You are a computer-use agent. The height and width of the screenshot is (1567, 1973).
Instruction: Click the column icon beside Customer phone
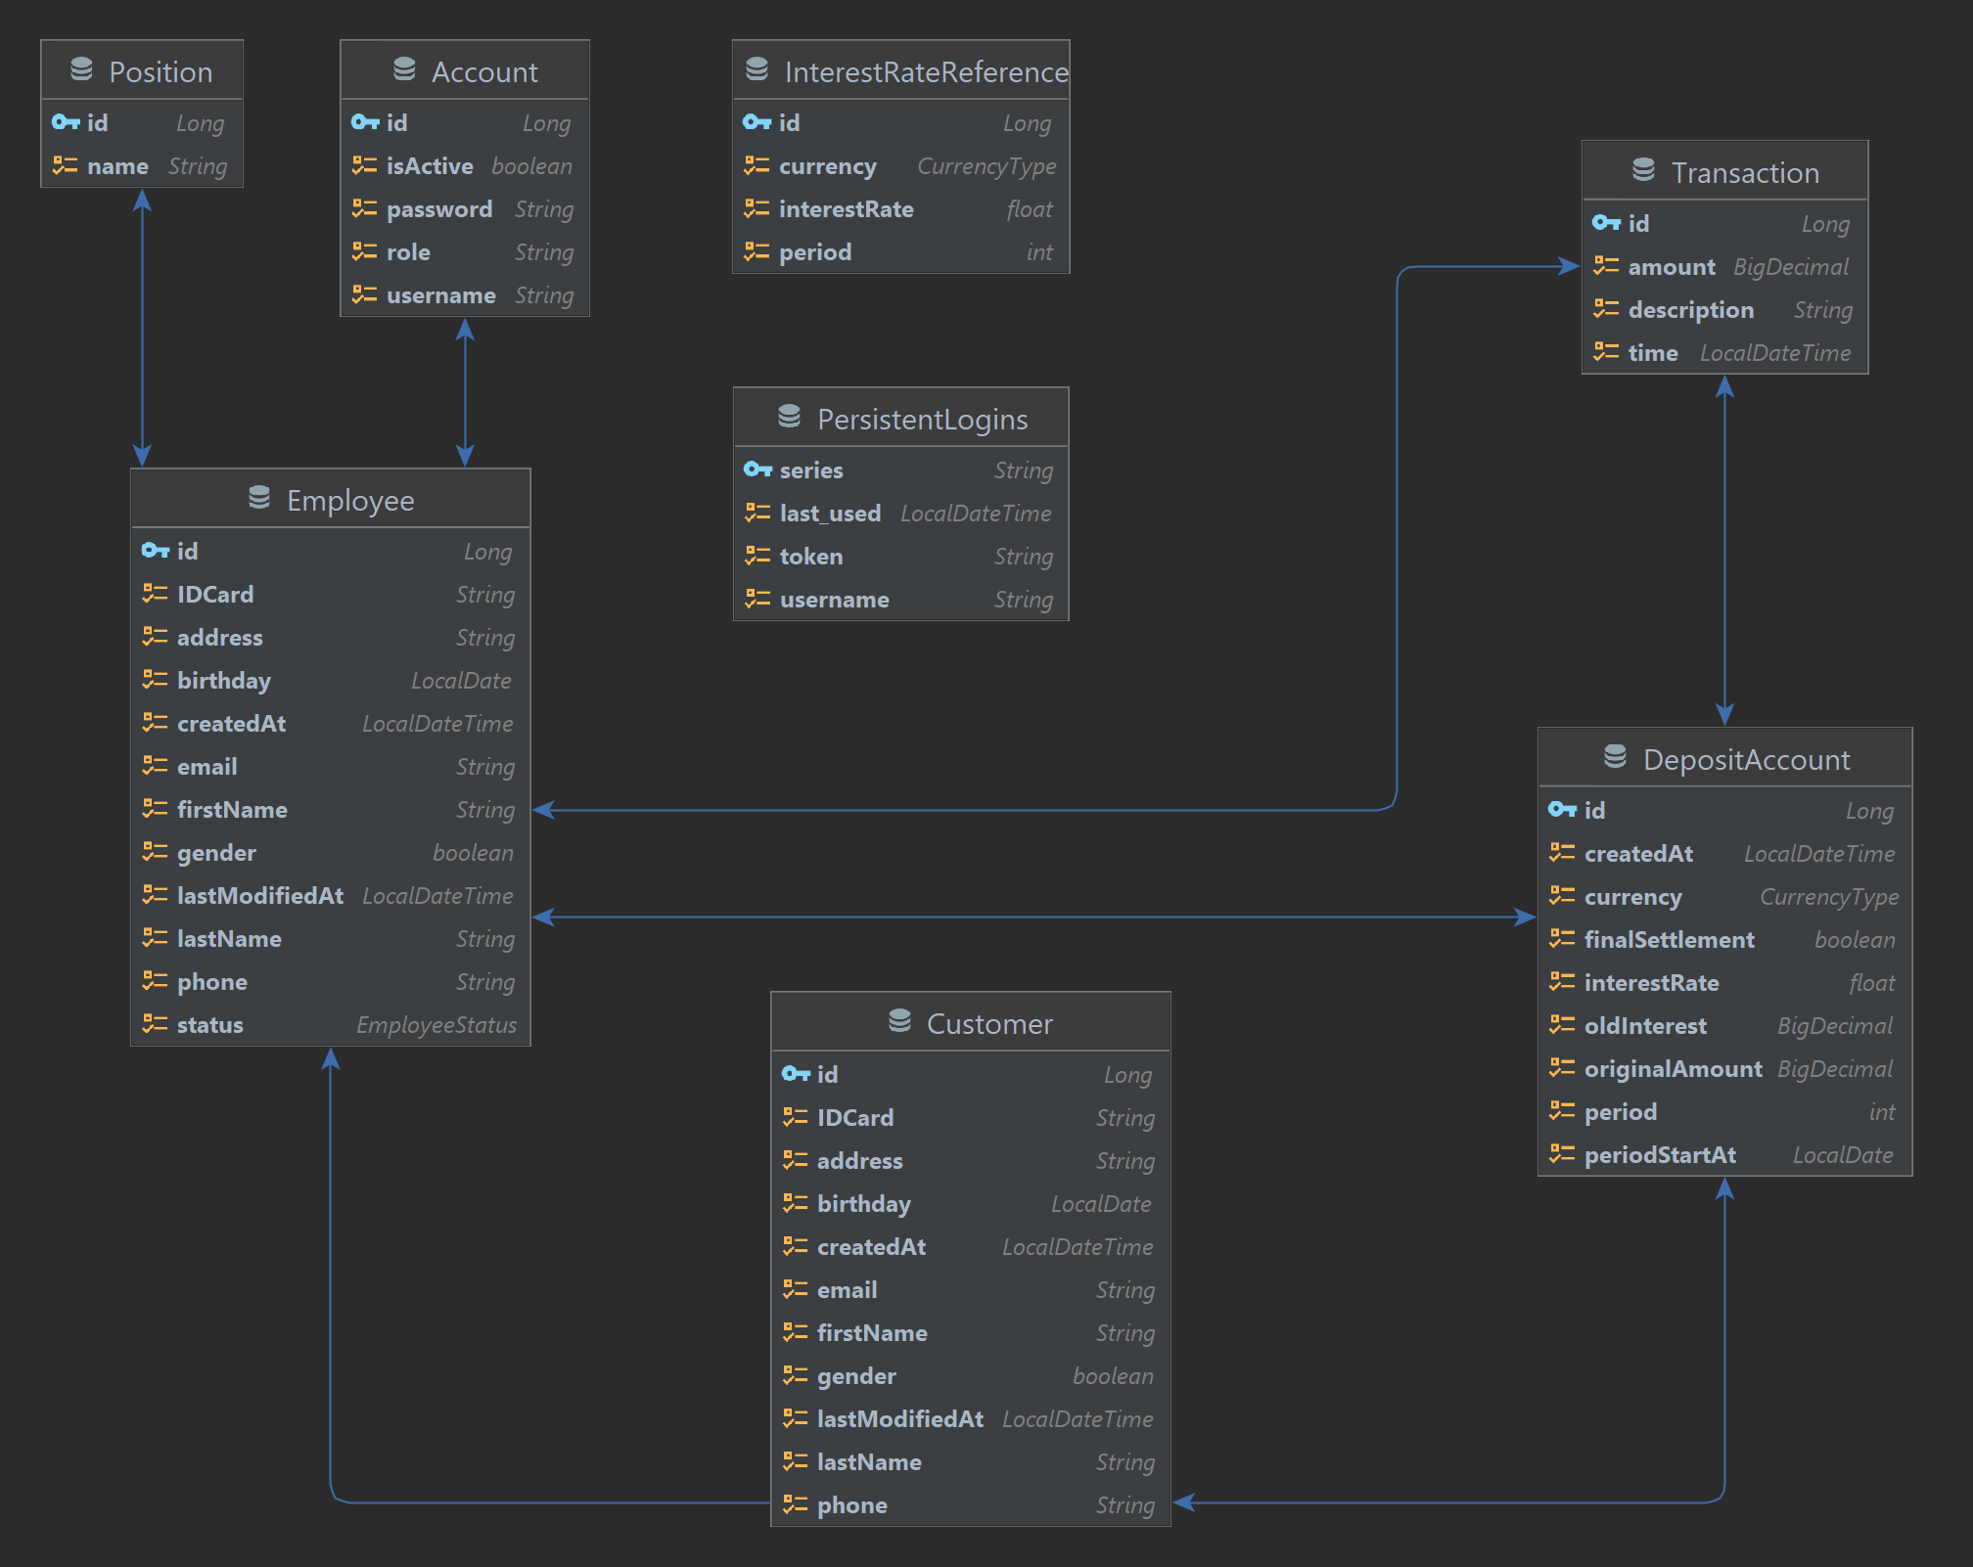(796, 1504)
